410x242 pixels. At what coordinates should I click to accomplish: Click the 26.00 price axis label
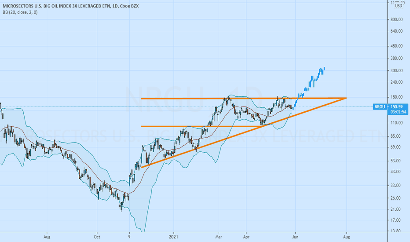395,198
